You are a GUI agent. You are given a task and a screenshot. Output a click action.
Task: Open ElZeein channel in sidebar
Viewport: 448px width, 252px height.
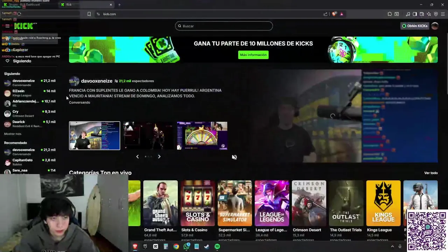pos(30,93)
